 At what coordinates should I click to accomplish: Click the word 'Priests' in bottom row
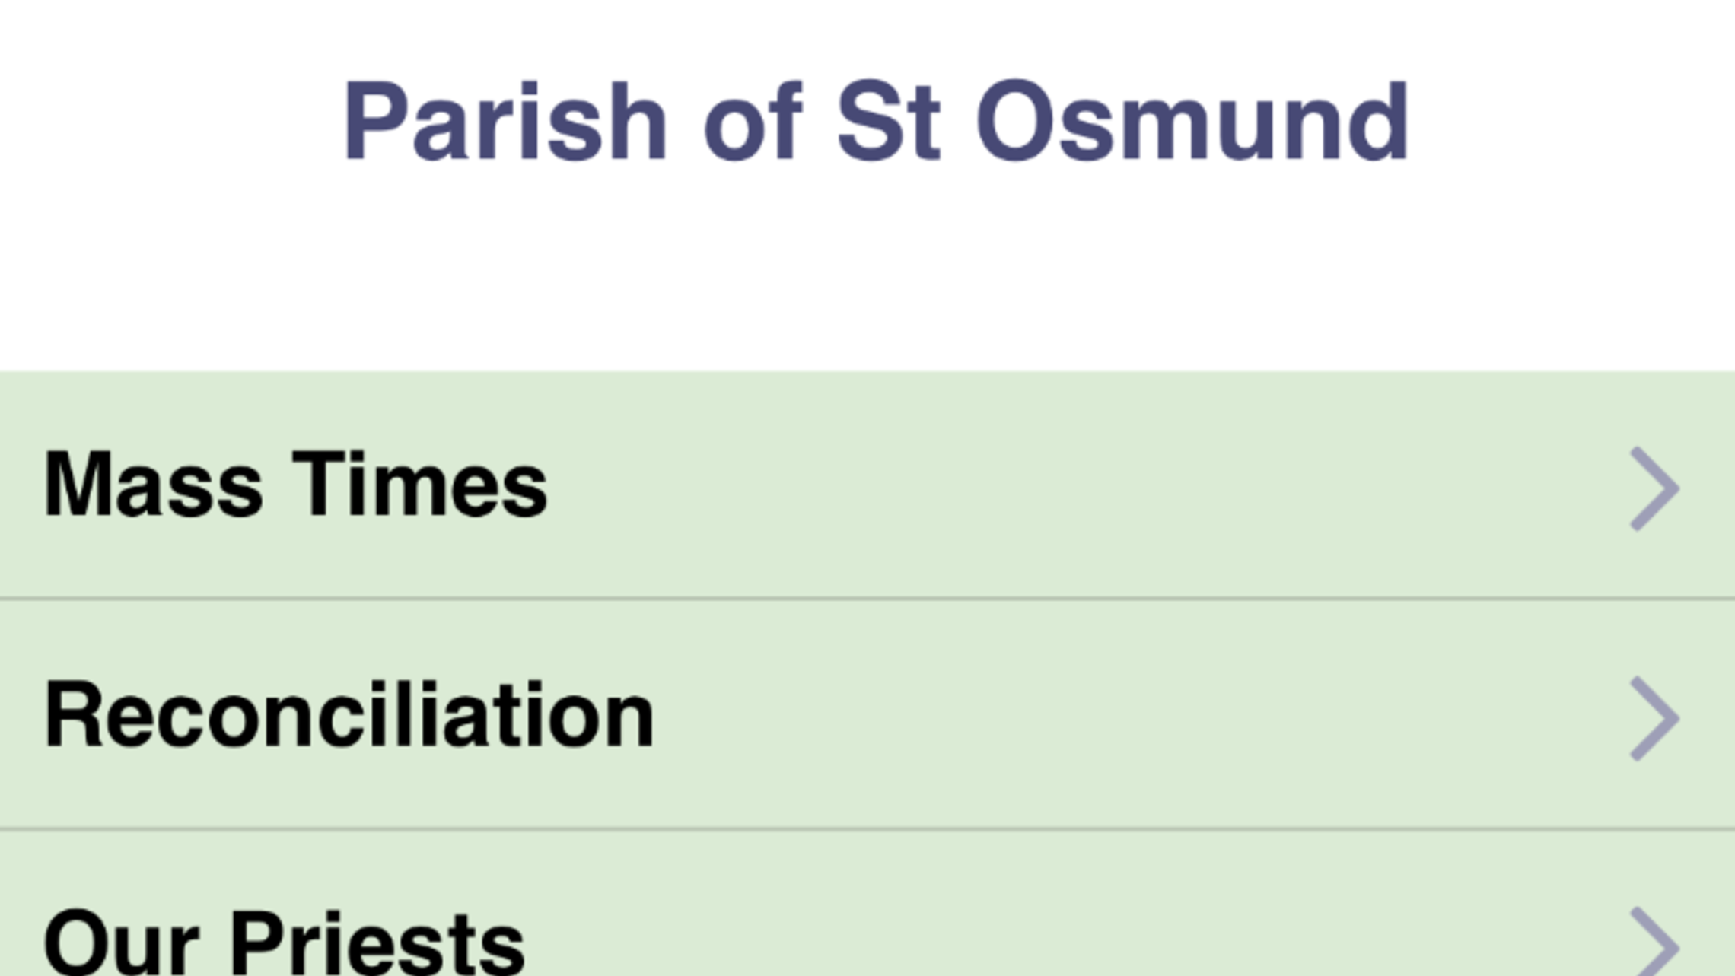point(377,942)
